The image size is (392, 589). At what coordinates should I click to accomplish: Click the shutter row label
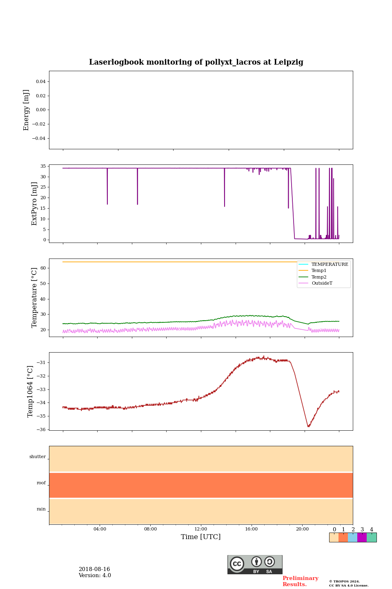[38, 457]
